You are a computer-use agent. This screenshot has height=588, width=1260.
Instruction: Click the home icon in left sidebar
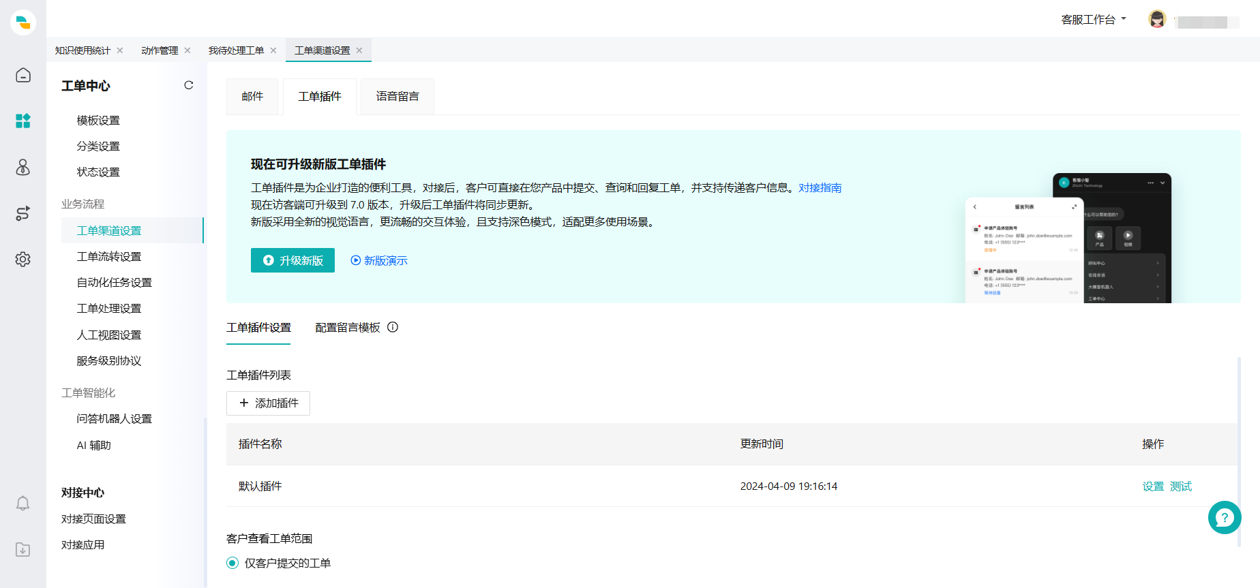23,75
